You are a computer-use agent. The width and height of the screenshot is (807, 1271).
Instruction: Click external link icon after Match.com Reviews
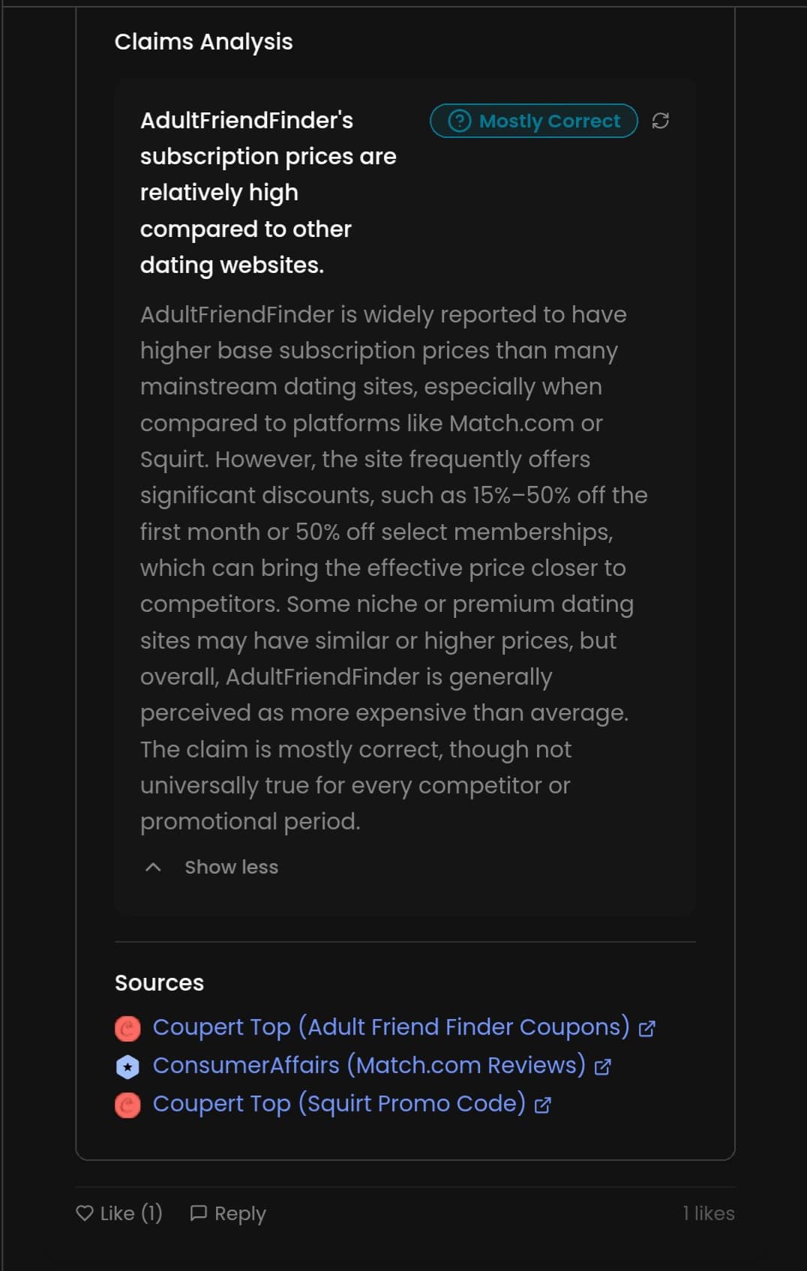point(602,1066)
